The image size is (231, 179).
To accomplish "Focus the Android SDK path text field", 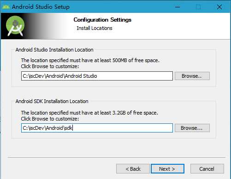I will (97, 128).
